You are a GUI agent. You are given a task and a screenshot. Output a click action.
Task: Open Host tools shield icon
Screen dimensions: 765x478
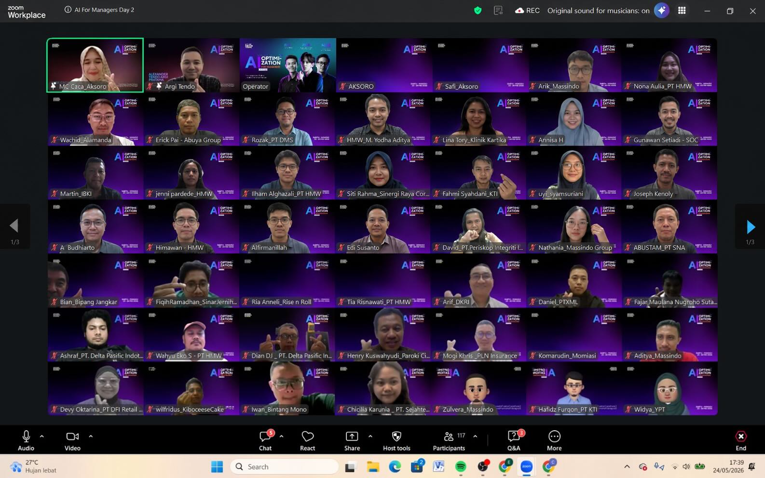coord(396,440)
